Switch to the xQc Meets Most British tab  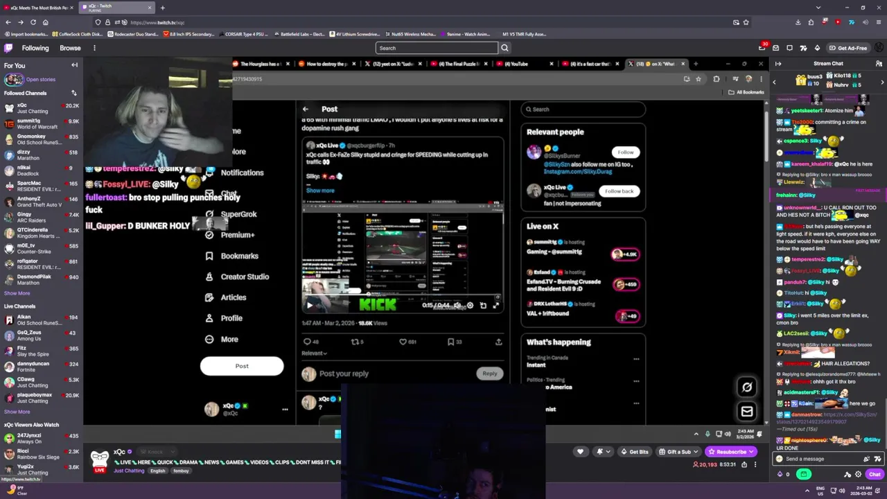click(38, 8)
